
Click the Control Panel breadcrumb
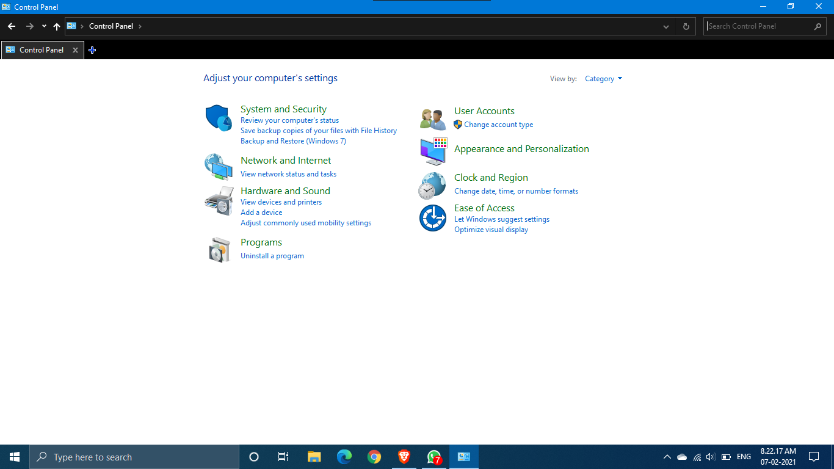click(111, 26)
